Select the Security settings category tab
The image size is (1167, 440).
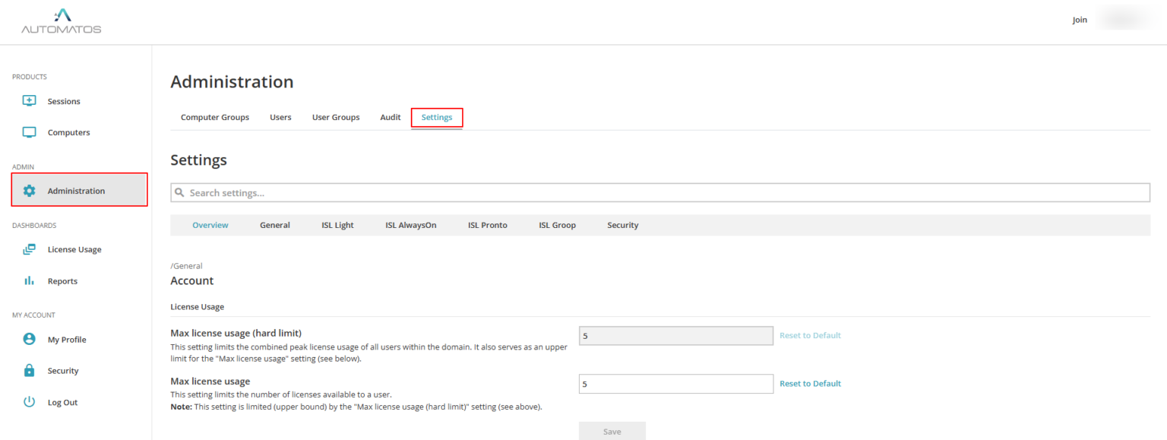pos(623,225)
